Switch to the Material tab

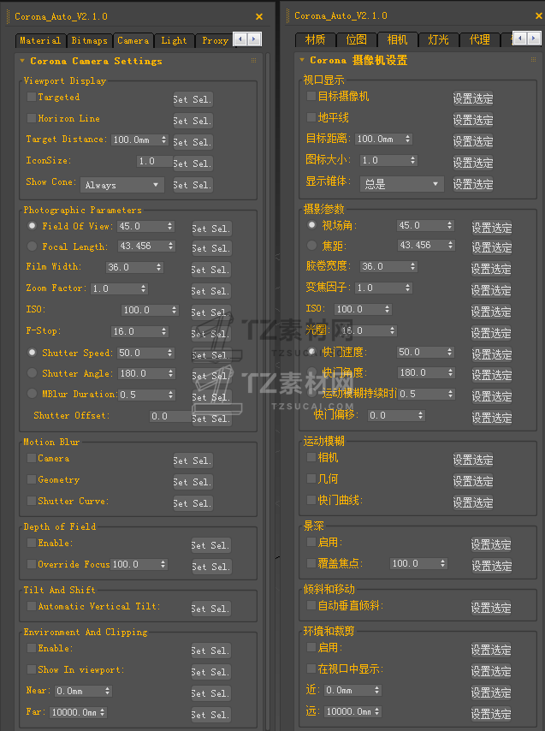click(x=40, y=40)
